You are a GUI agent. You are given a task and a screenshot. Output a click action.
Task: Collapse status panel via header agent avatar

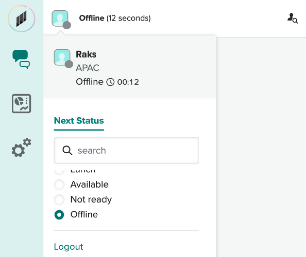[x=60, y=19]
